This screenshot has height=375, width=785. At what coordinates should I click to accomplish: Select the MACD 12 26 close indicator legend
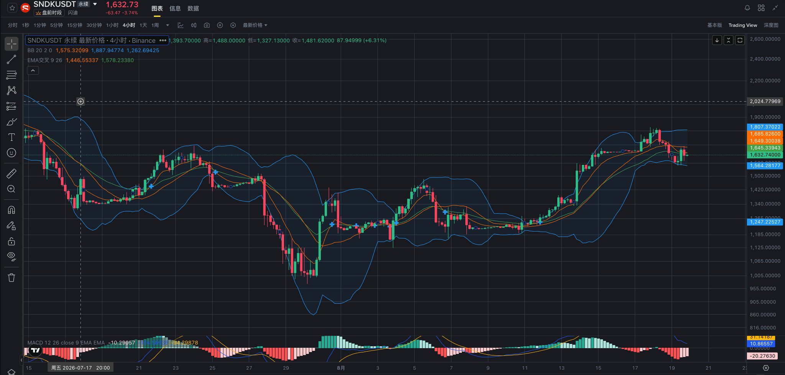66,343
